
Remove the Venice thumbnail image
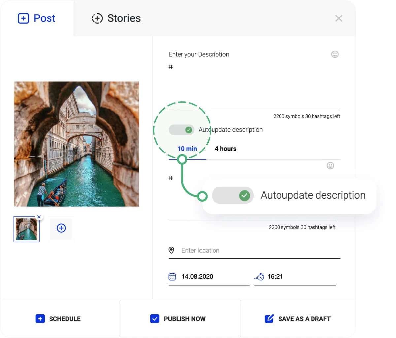pyautogui.click(x=39, y=217)
